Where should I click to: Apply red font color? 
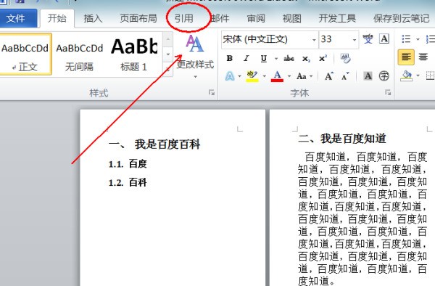click(277, 76)
